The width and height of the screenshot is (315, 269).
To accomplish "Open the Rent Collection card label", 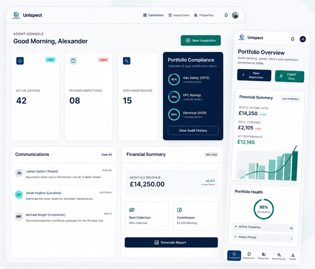I will pyautogui.click(x=140, y=218).
